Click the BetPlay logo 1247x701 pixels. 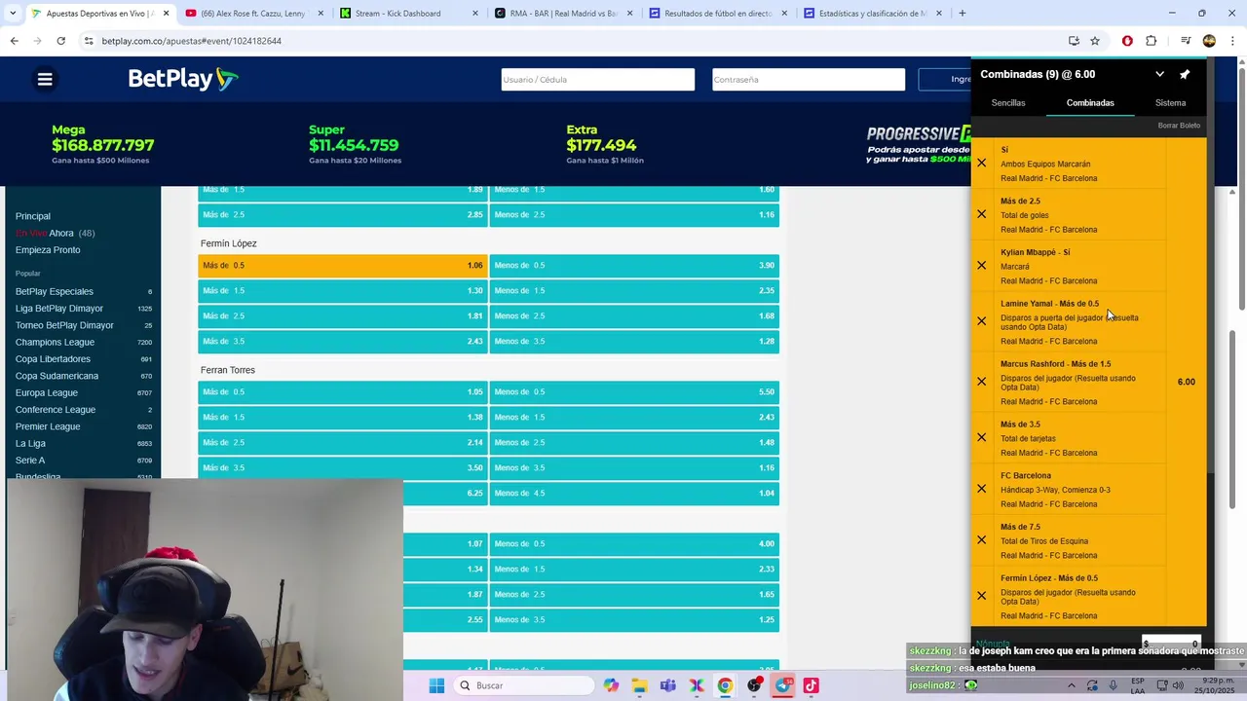tap(183, 79)
